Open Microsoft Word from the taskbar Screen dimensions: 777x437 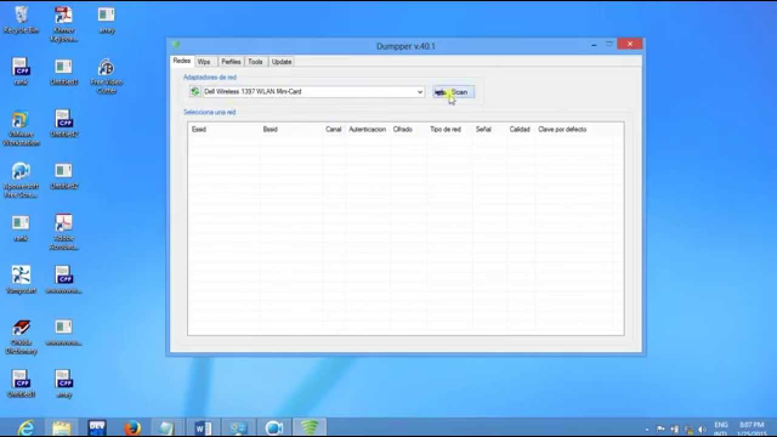tap(203, 428)
